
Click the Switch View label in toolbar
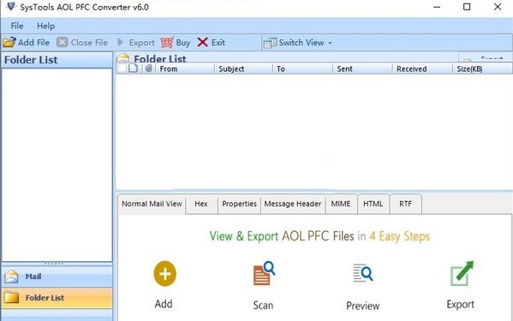coord(301,43)
